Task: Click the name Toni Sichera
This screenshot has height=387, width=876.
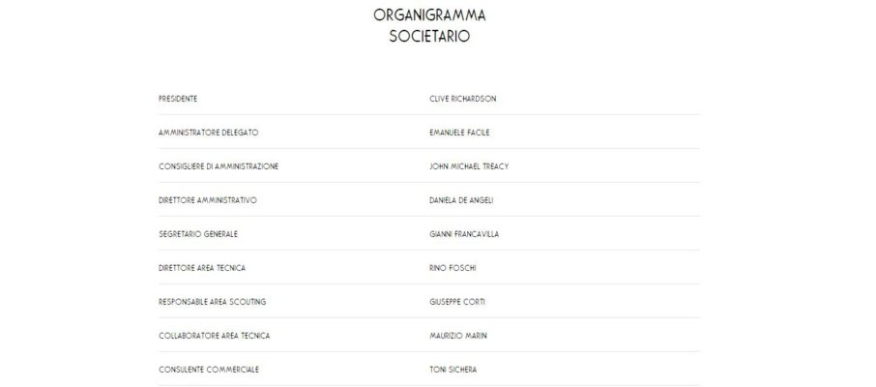Action: point(453,370)
